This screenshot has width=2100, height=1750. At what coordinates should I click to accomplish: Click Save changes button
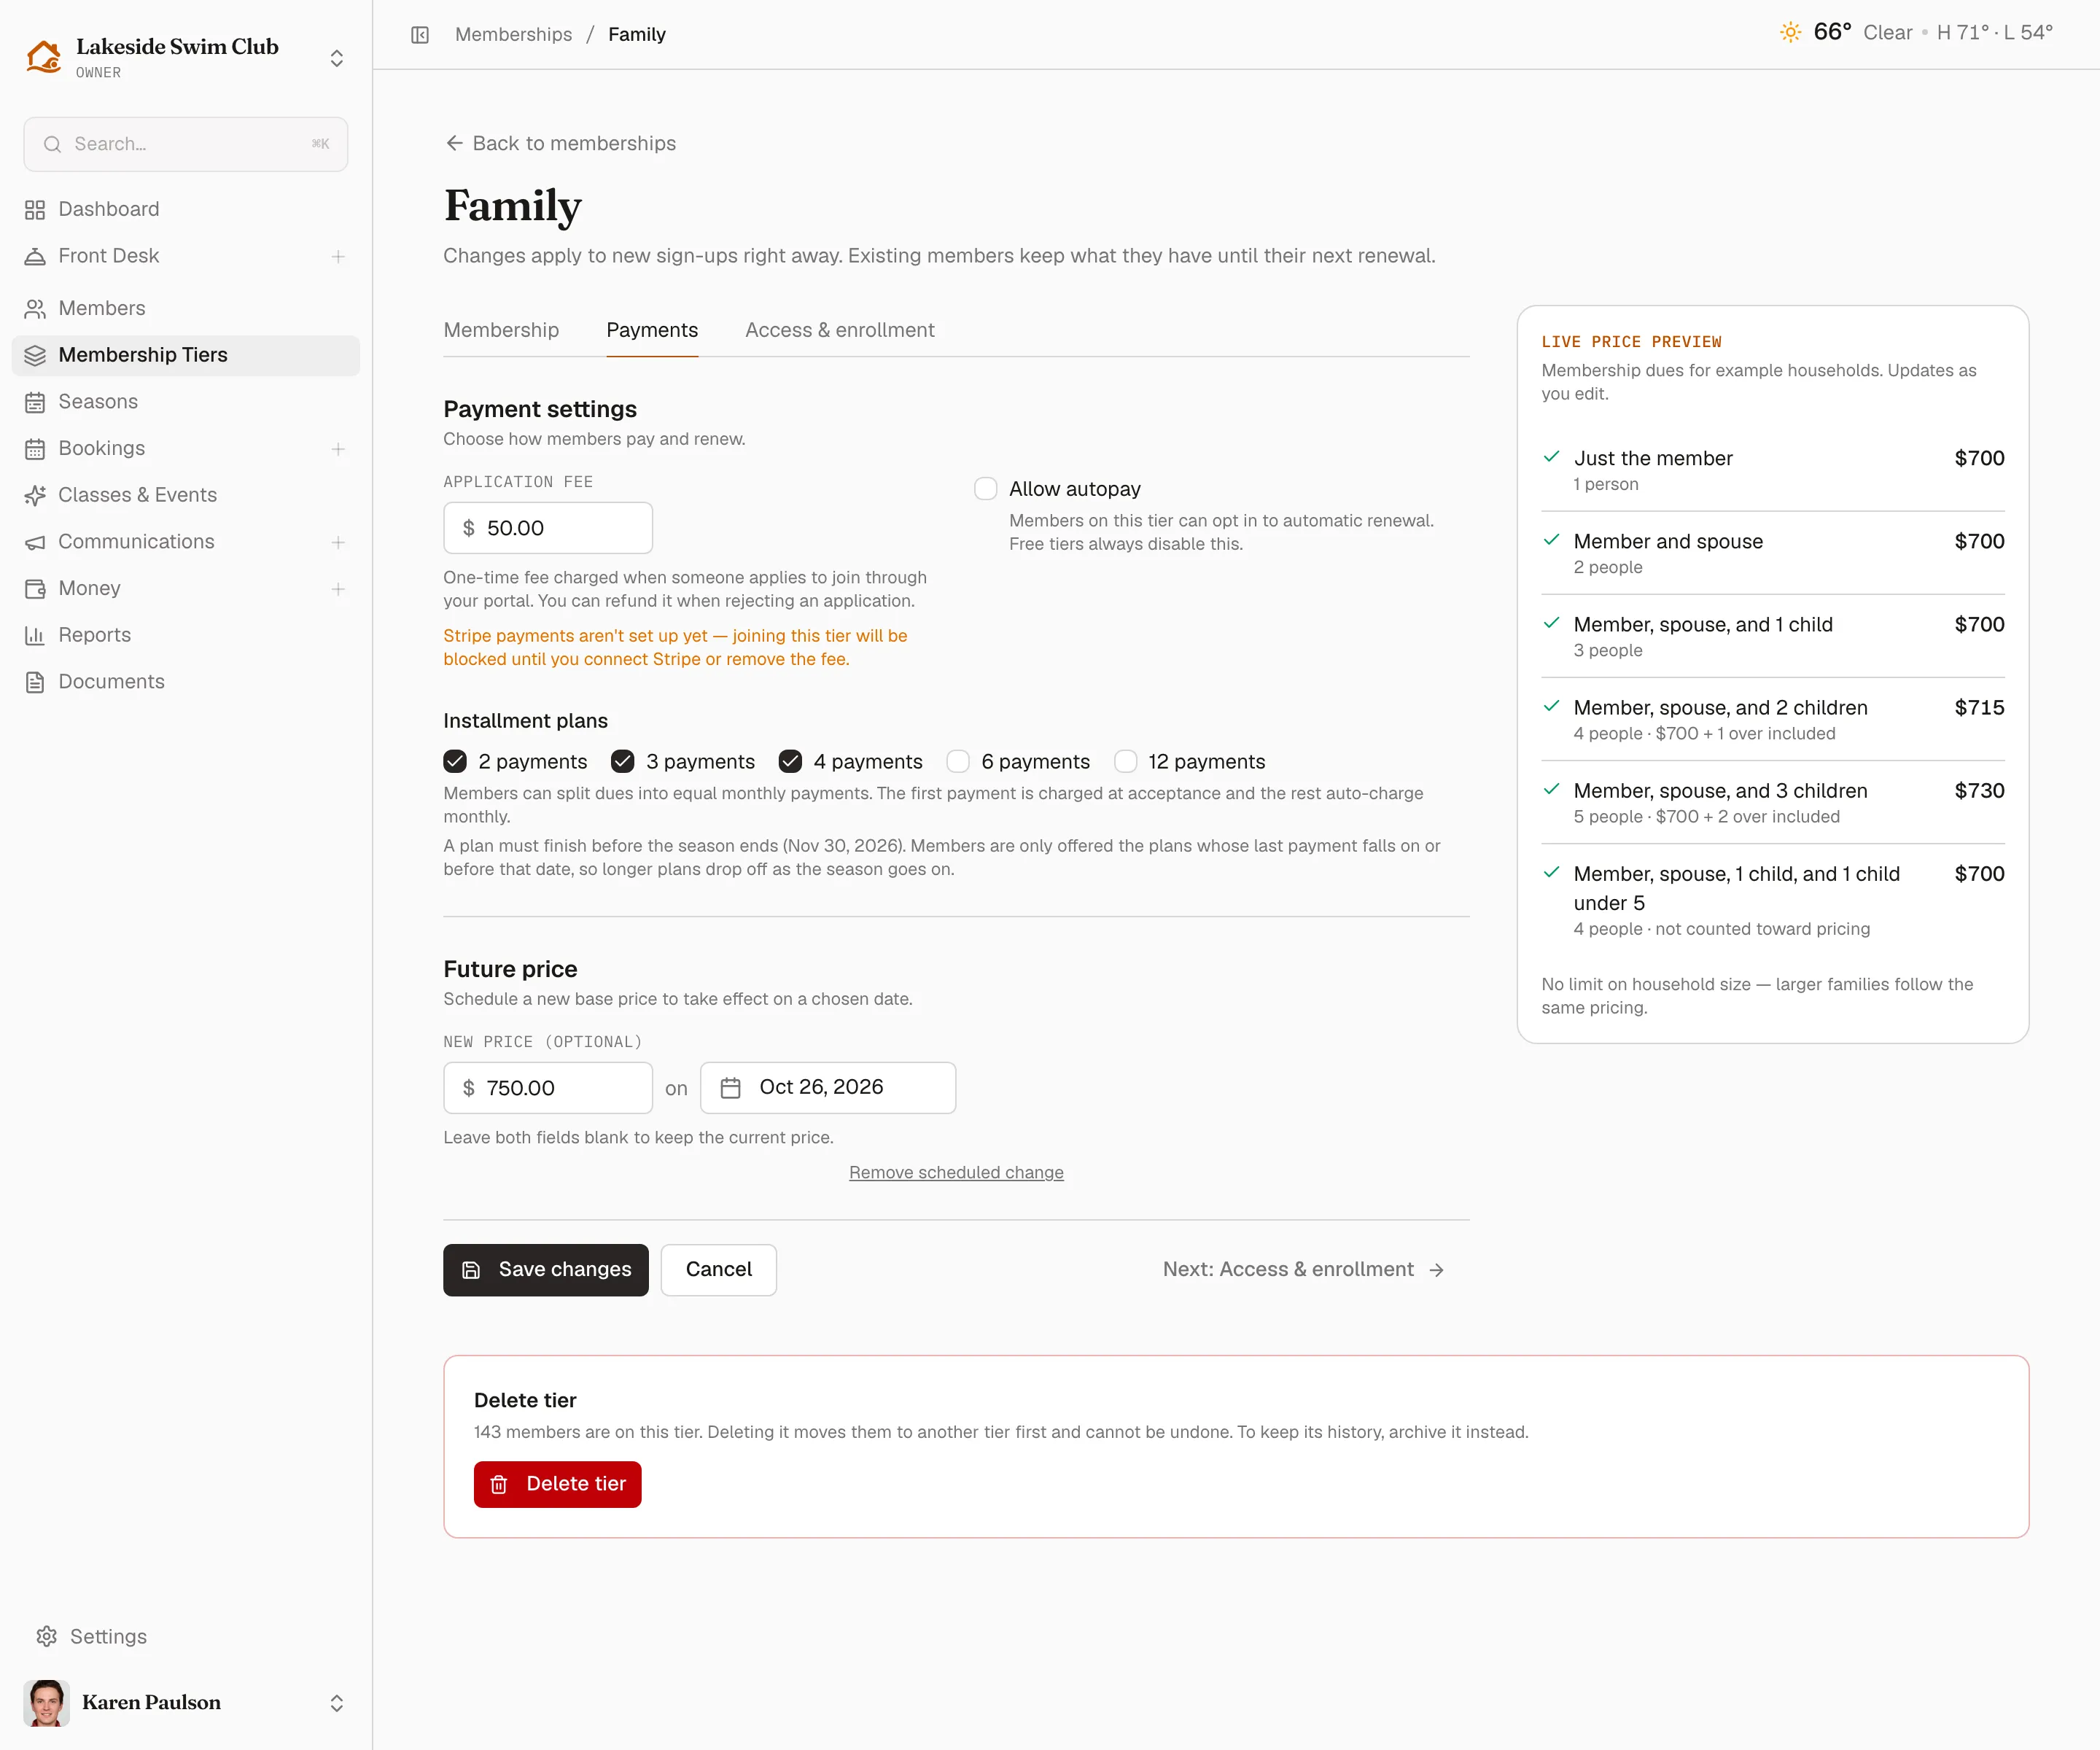coord(546,1270)
